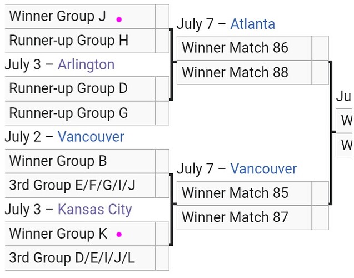Click the pink dot beside Winner Group K
This screenshot has height=278, width=354.
(x=119, y=235)
